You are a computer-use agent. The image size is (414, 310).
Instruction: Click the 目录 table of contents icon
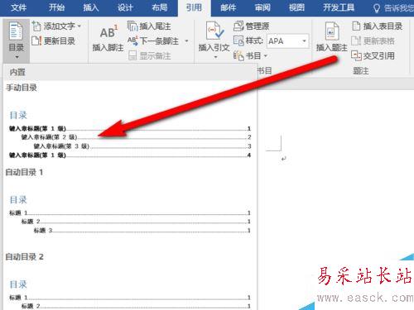coord(16,31)
